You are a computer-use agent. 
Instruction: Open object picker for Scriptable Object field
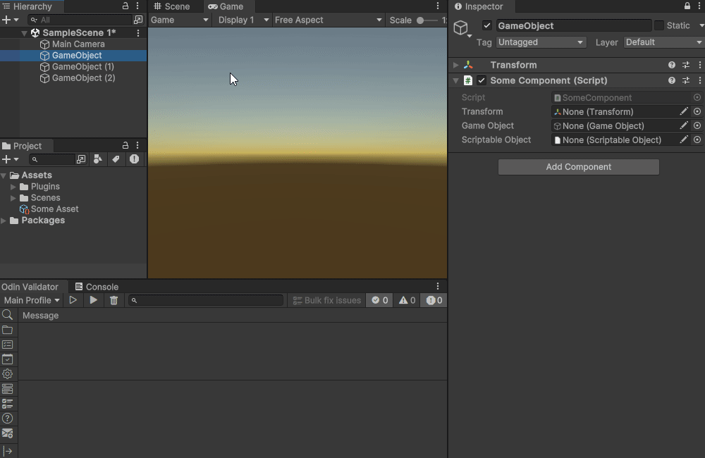pyautogui.click(x=697, y=140)
